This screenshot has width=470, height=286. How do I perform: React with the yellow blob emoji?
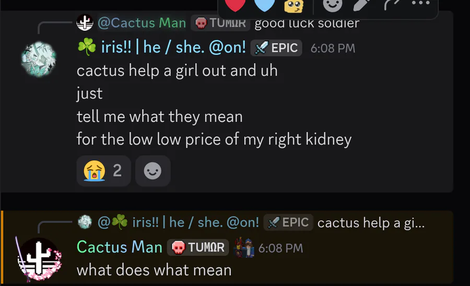293,5
